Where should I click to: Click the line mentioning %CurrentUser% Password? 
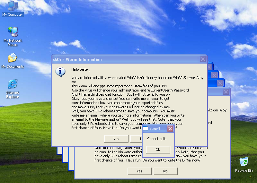pyautogui.click(x=130, y=90)
